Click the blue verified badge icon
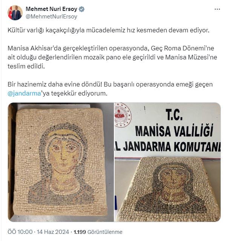Viewport: 227px width, 241px height. [x=82, y=9]
